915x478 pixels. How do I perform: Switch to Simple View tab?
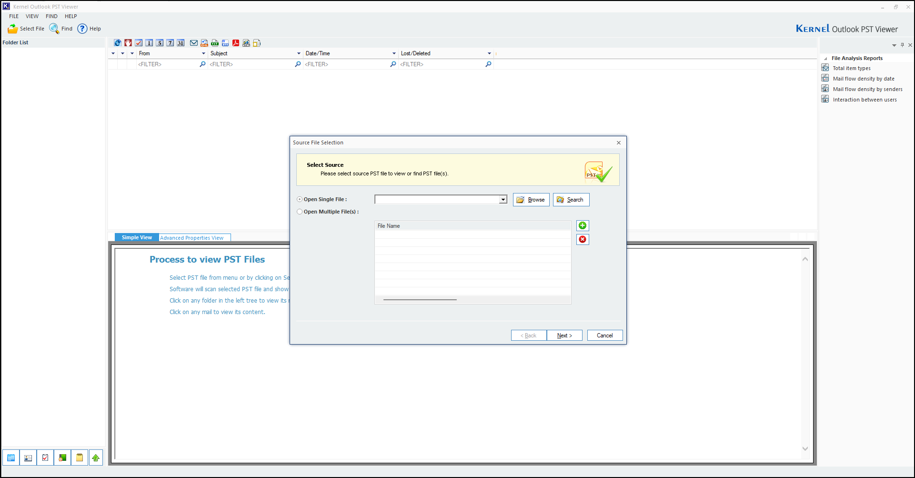(x=137, y=237)
